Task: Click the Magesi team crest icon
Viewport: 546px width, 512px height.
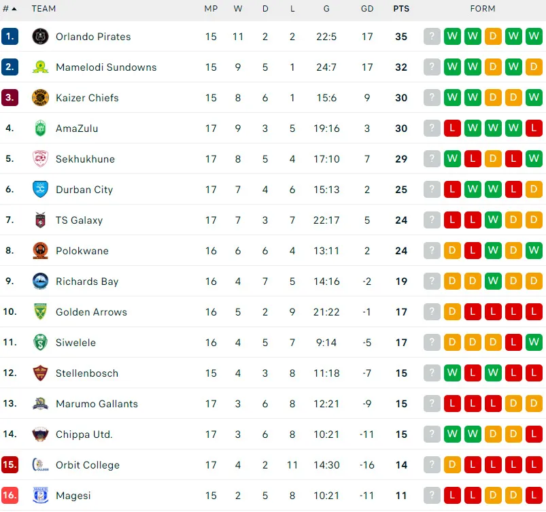Action: tap(41, 496)
